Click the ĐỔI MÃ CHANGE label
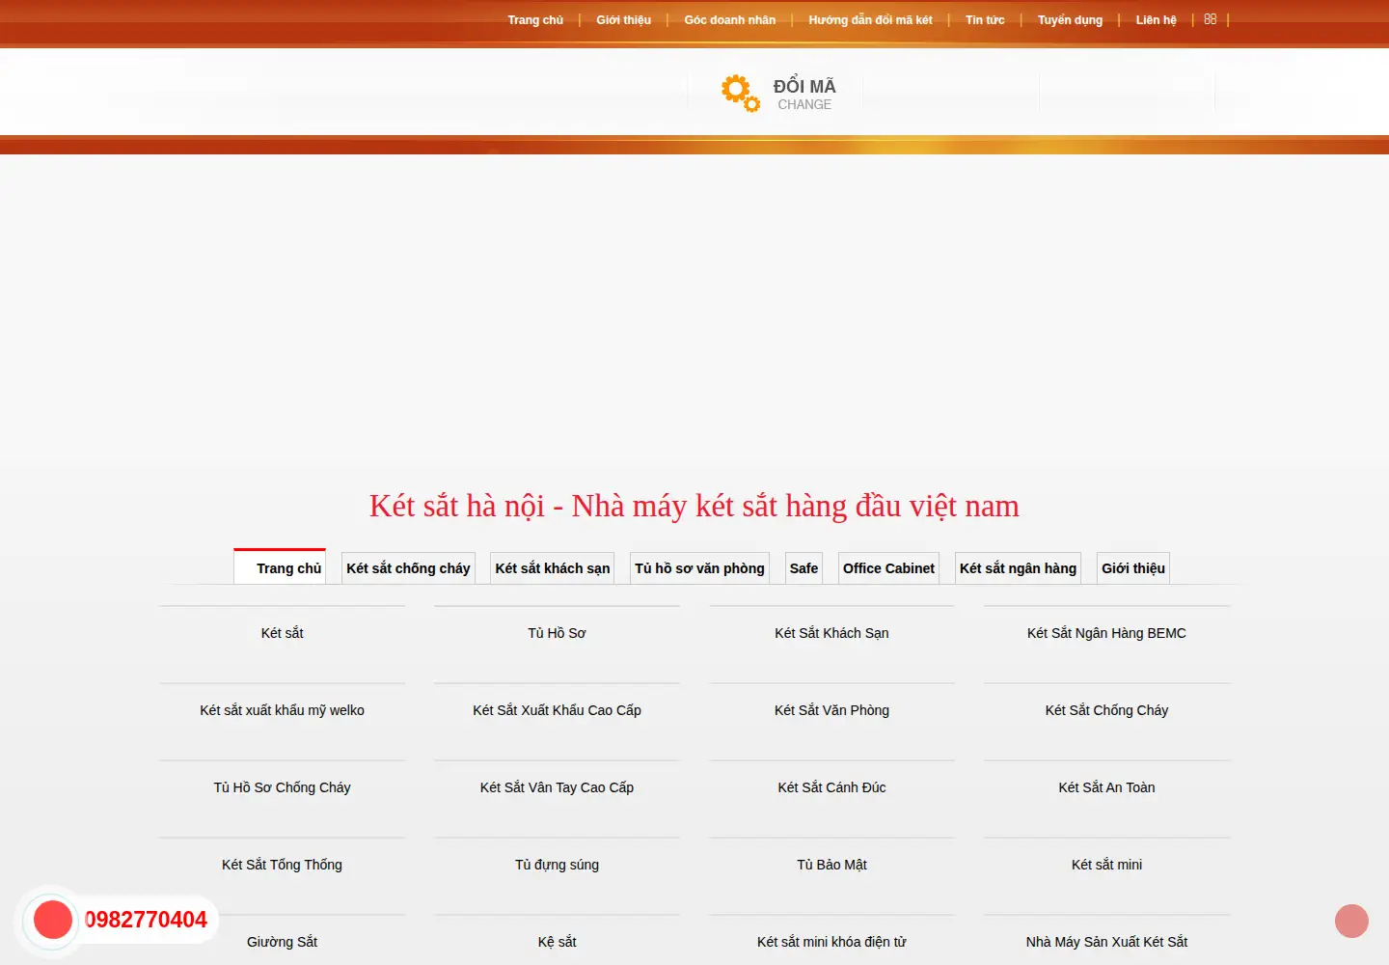The width and height of the screenshot is (1389, 965). [804, 95]
